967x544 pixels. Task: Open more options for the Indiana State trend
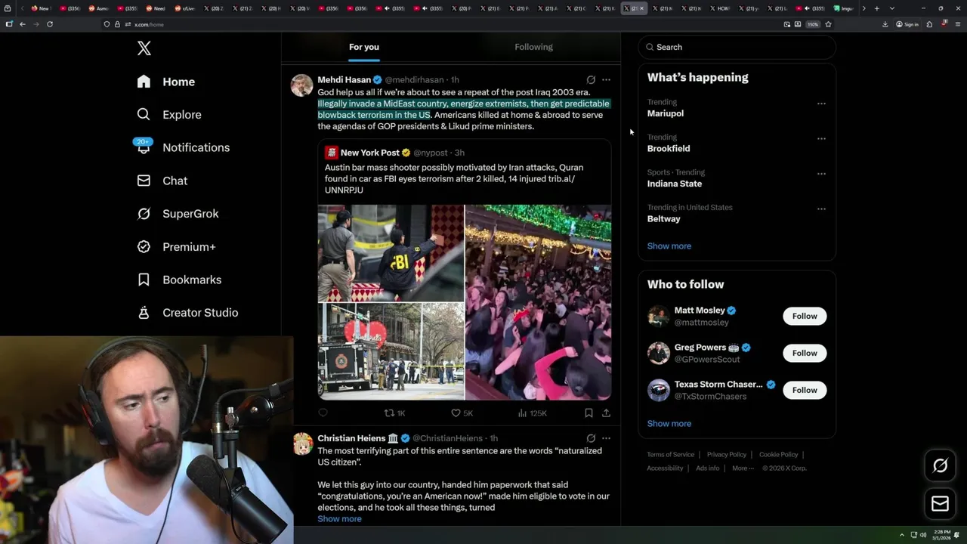[821, 174]
